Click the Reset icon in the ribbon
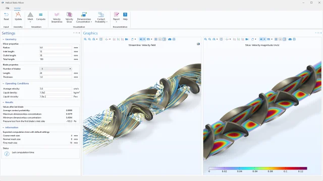This screenshot has height=181, width=323. 6,15
